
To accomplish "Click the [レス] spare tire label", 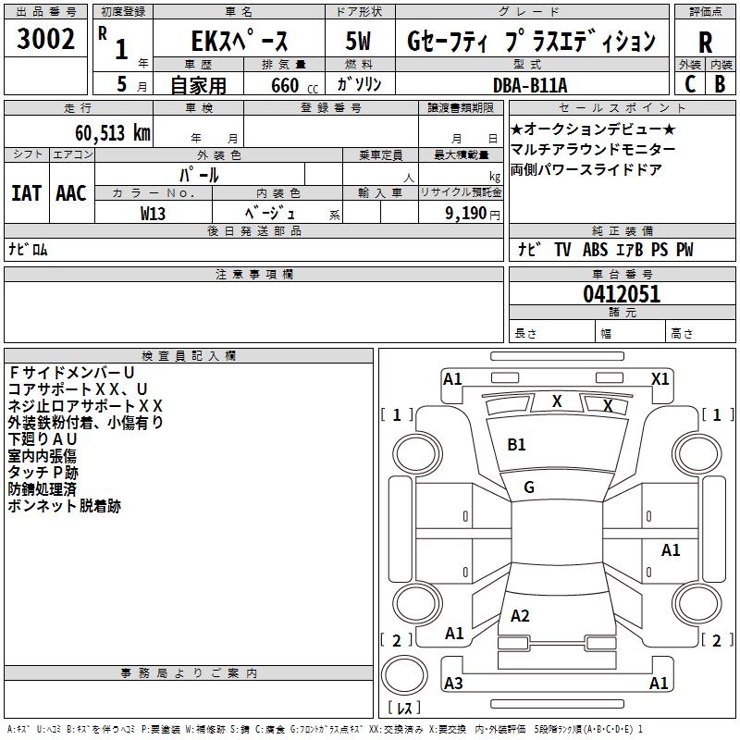I will 404,708.
